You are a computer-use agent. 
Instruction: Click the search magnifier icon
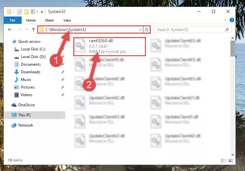click(227, 30)
